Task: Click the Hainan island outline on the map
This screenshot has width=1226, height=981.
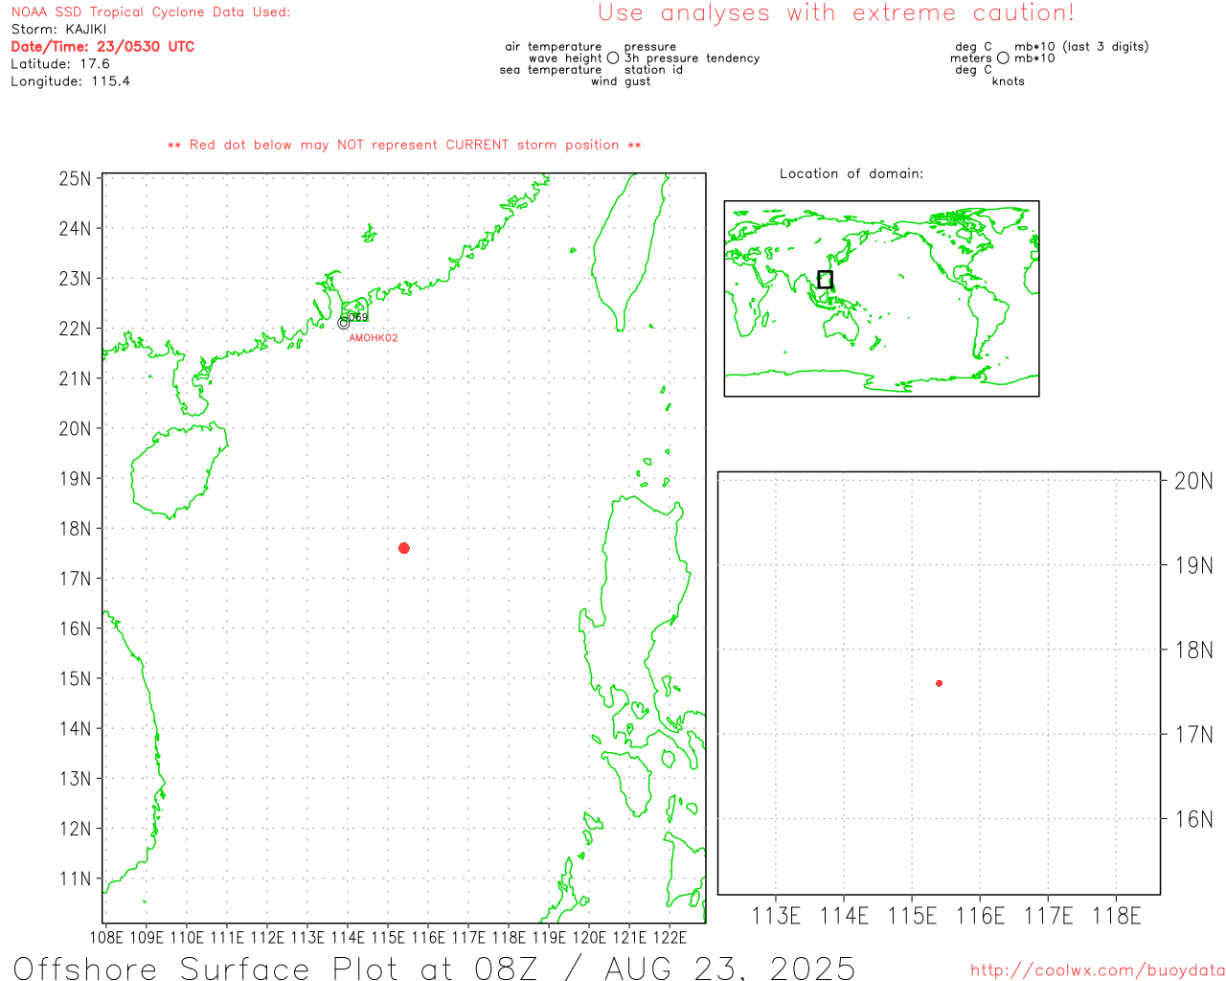Action: click(x=178, y=471)
